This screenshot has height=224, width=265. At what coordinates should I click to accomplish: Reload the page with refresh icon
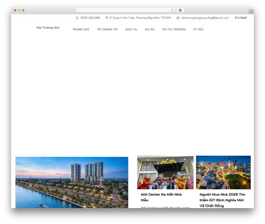pos(172,11)
